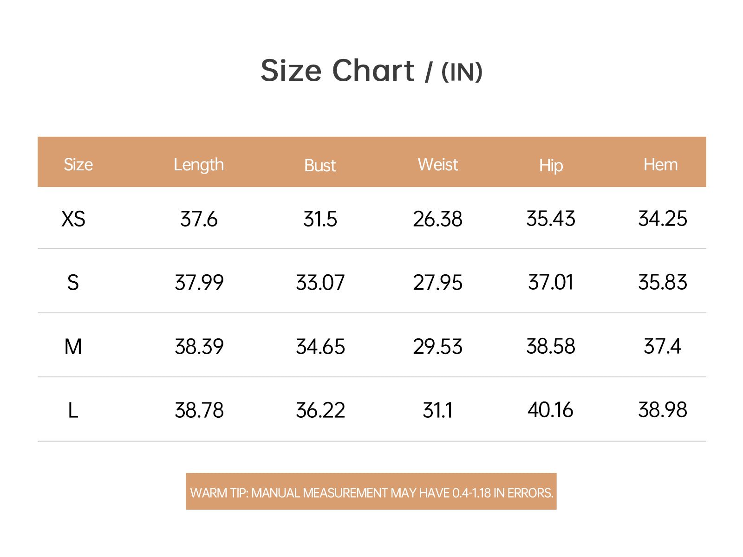
Task: Select the L hip value 40.16
Action: tap(550, 410)
